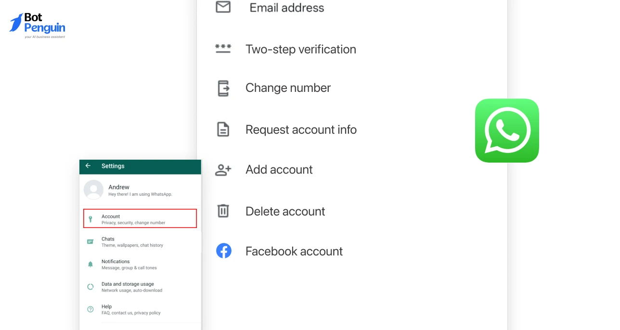Viewport: 620px width, 330px height.
Task: Click Andrew's profile picture
Action: pyautogui.click(x=93, y=190)
